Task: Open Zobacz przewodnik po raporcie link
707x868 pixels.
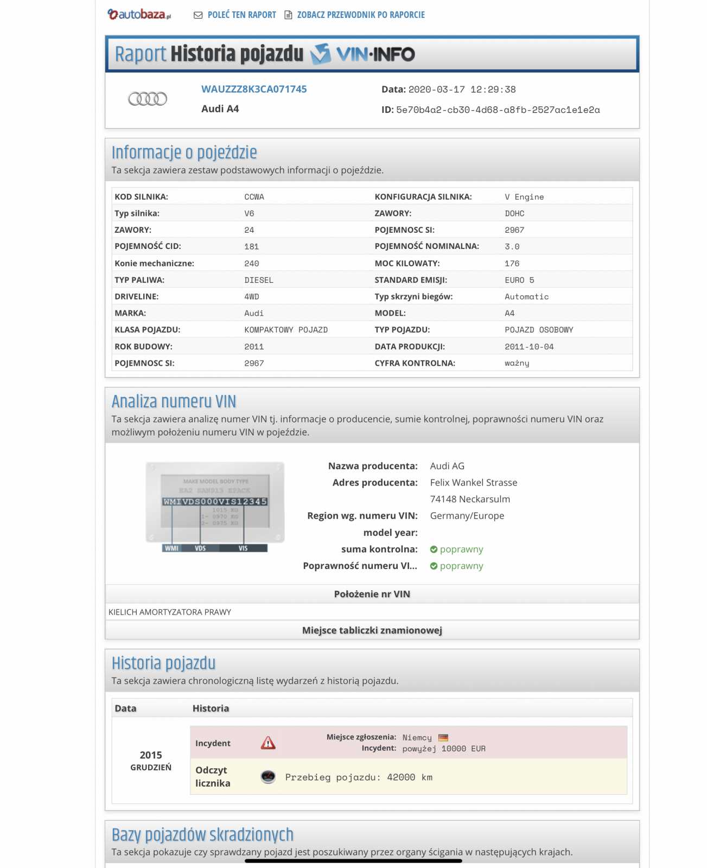Action: pyautogui.click(x=361, y=15)
